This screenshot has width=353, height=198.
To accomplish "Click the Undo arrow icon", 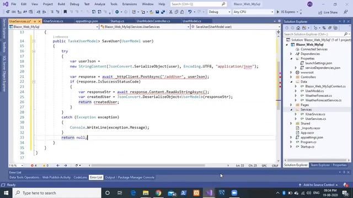I will pos(190,12).
